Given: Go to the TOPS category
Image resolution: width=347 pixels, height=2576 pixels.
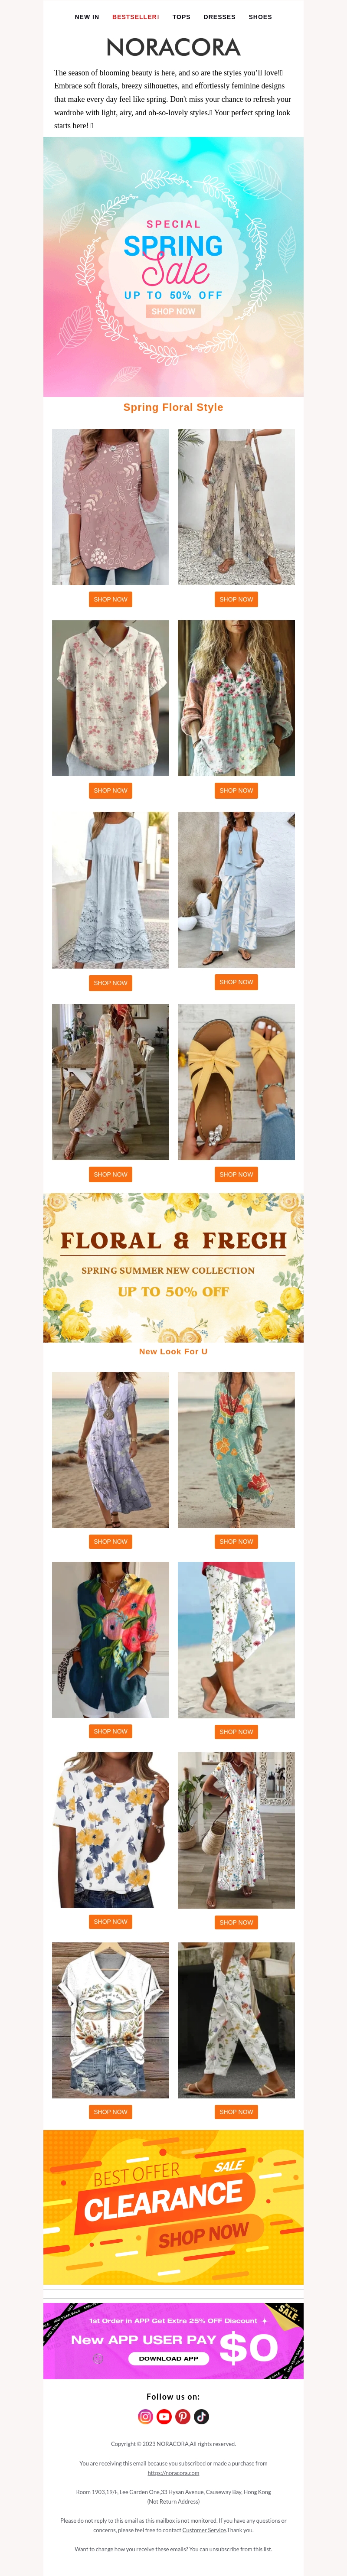Looking at the screenshot, I should (181, 17).
